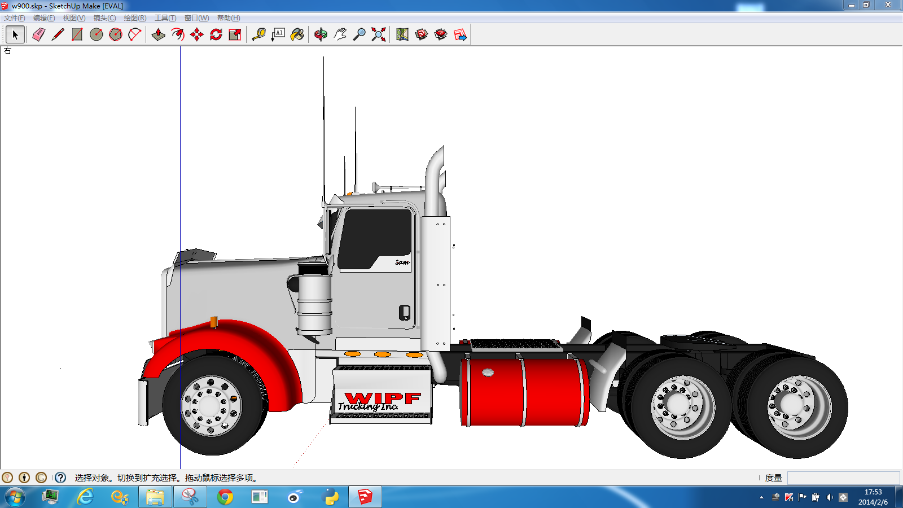Select the Paint Bucket tool
The image size is (903, 508).
(297, 34)
